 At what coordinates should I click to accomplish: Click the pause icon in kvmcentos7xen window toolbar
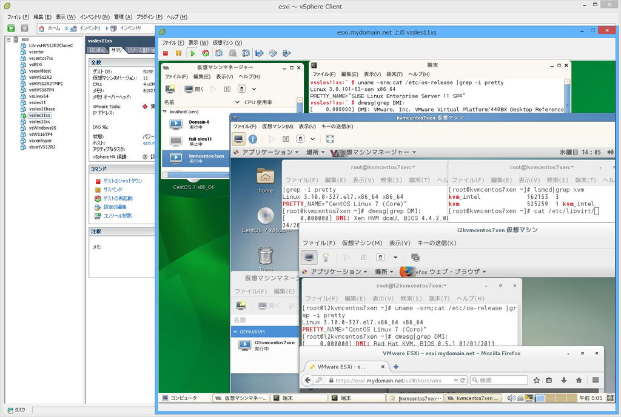point(286,139)
